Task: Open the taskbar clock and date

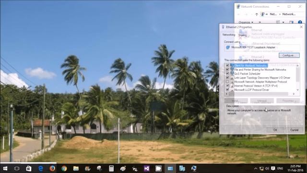Action: pyautogui.click(x=295, y=169)
